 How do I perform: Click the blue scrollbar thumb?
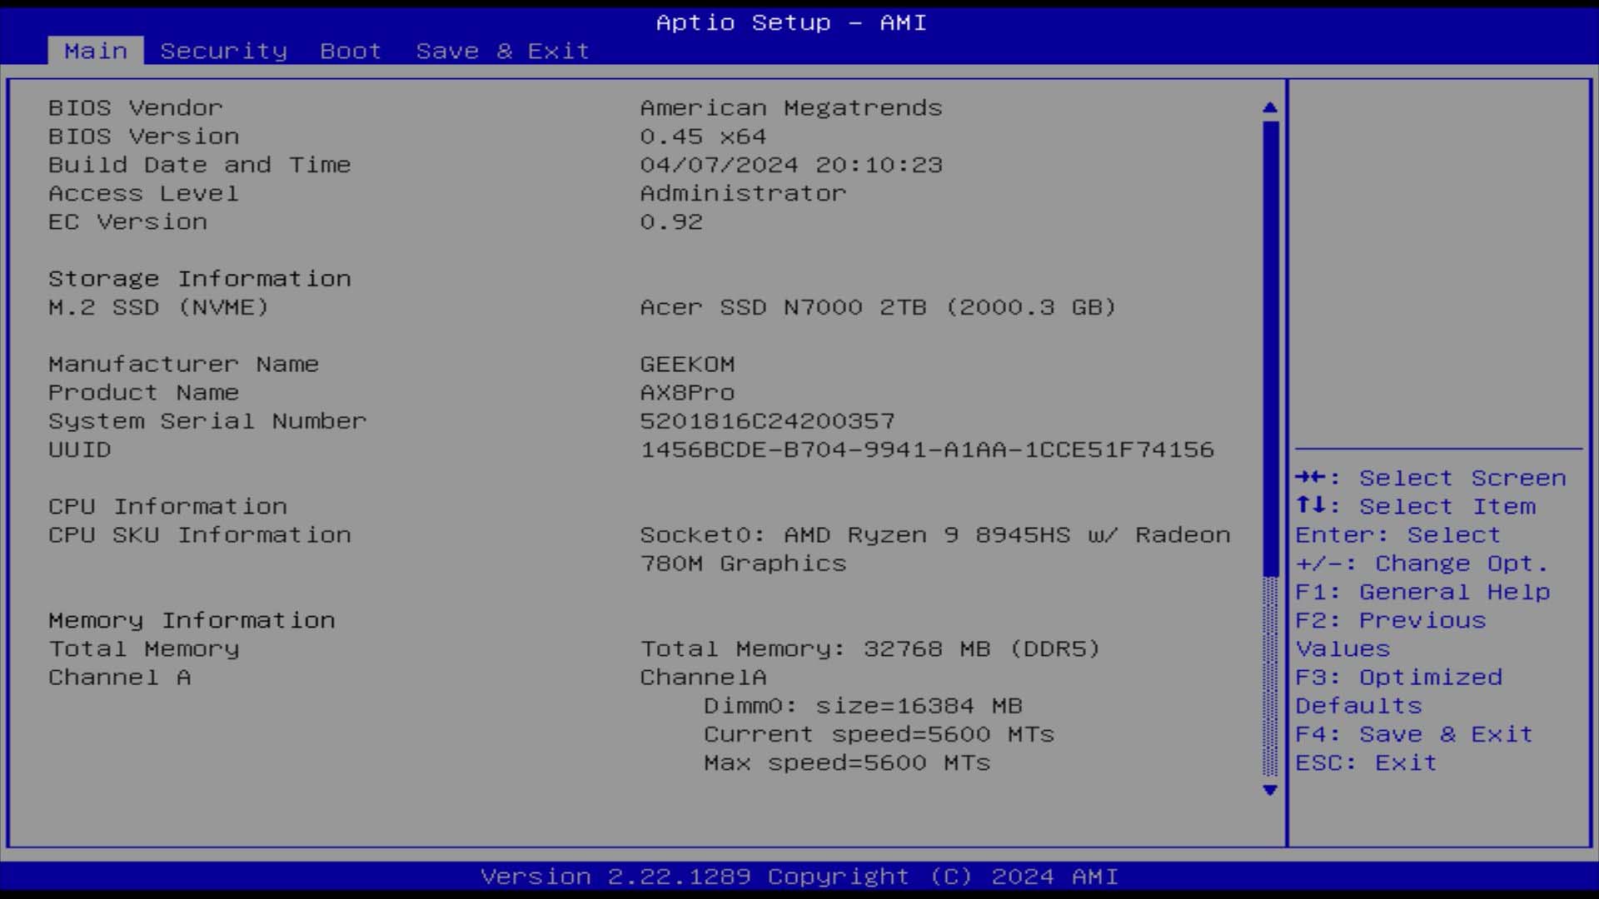click(x=1269, y=350)
